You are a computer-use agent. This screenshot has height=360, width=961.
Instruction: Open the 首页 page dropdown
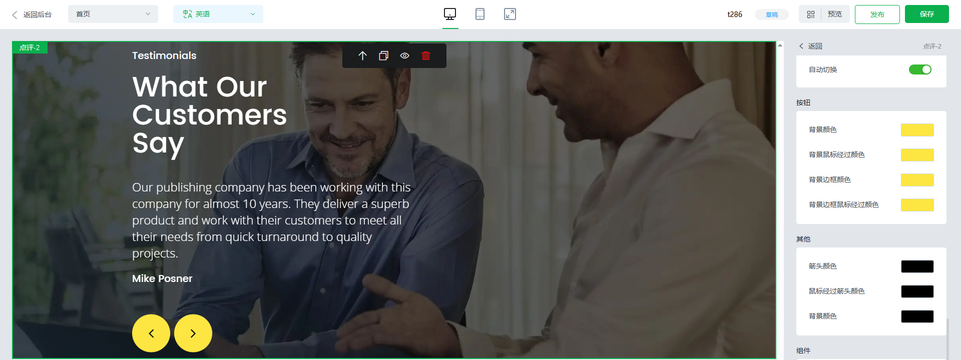pos(113,14)
